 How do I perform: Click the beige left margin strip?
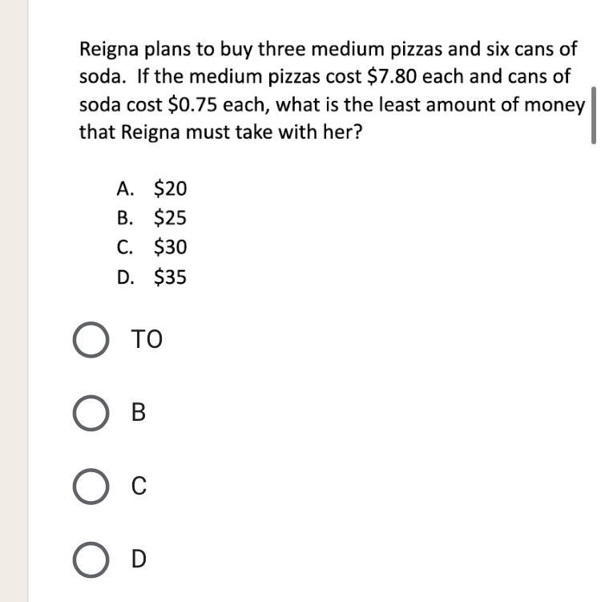click(14, 301)
